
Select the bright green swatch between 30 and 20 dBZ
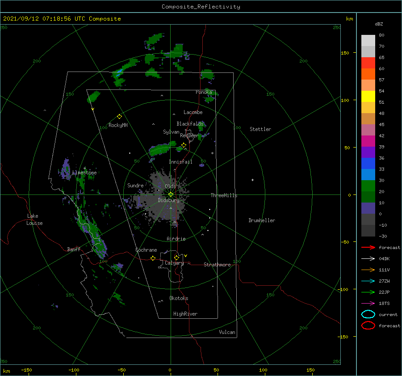coord(368,186)
